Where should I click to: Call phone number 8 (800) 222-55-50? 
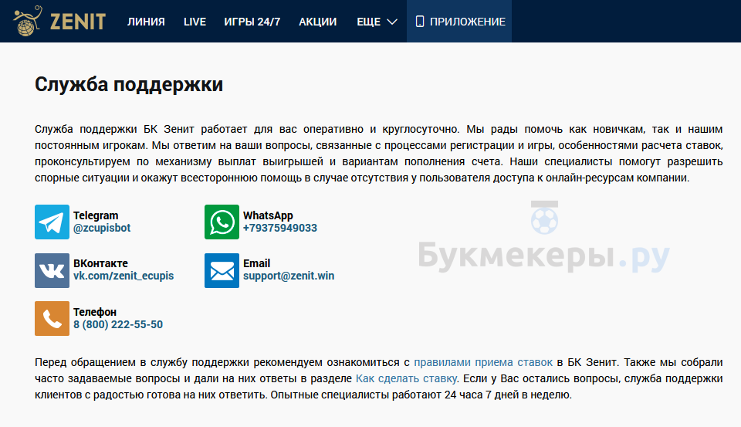[x=117, y=324]
